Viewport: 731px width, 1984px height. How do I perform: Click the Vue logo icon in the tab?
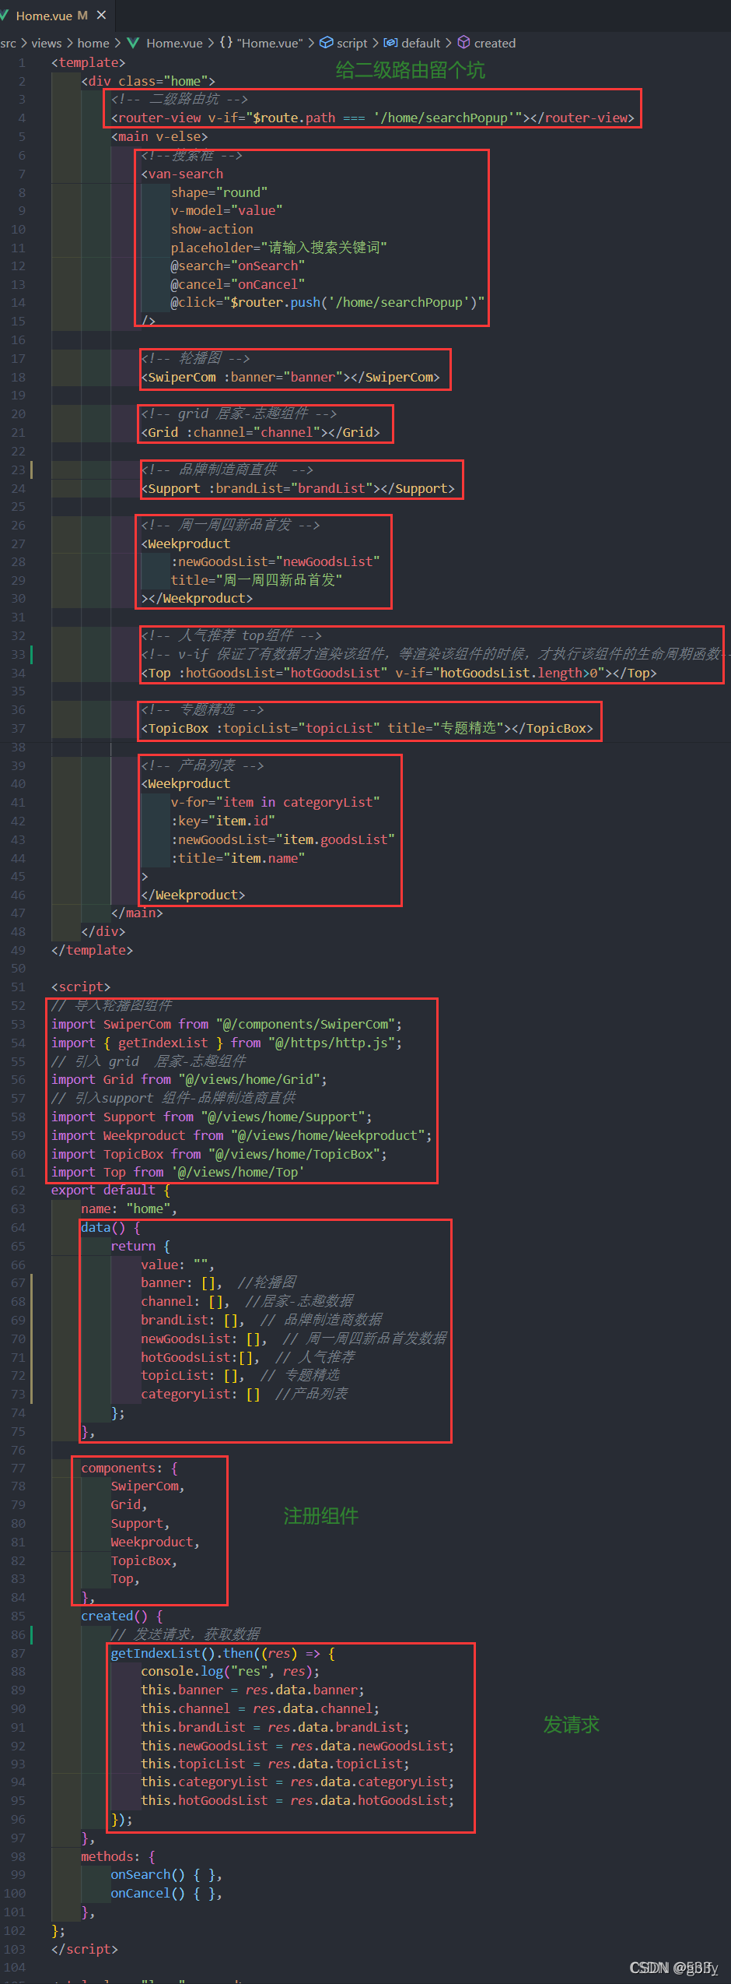pyautogui.click(x=4, y=15)
